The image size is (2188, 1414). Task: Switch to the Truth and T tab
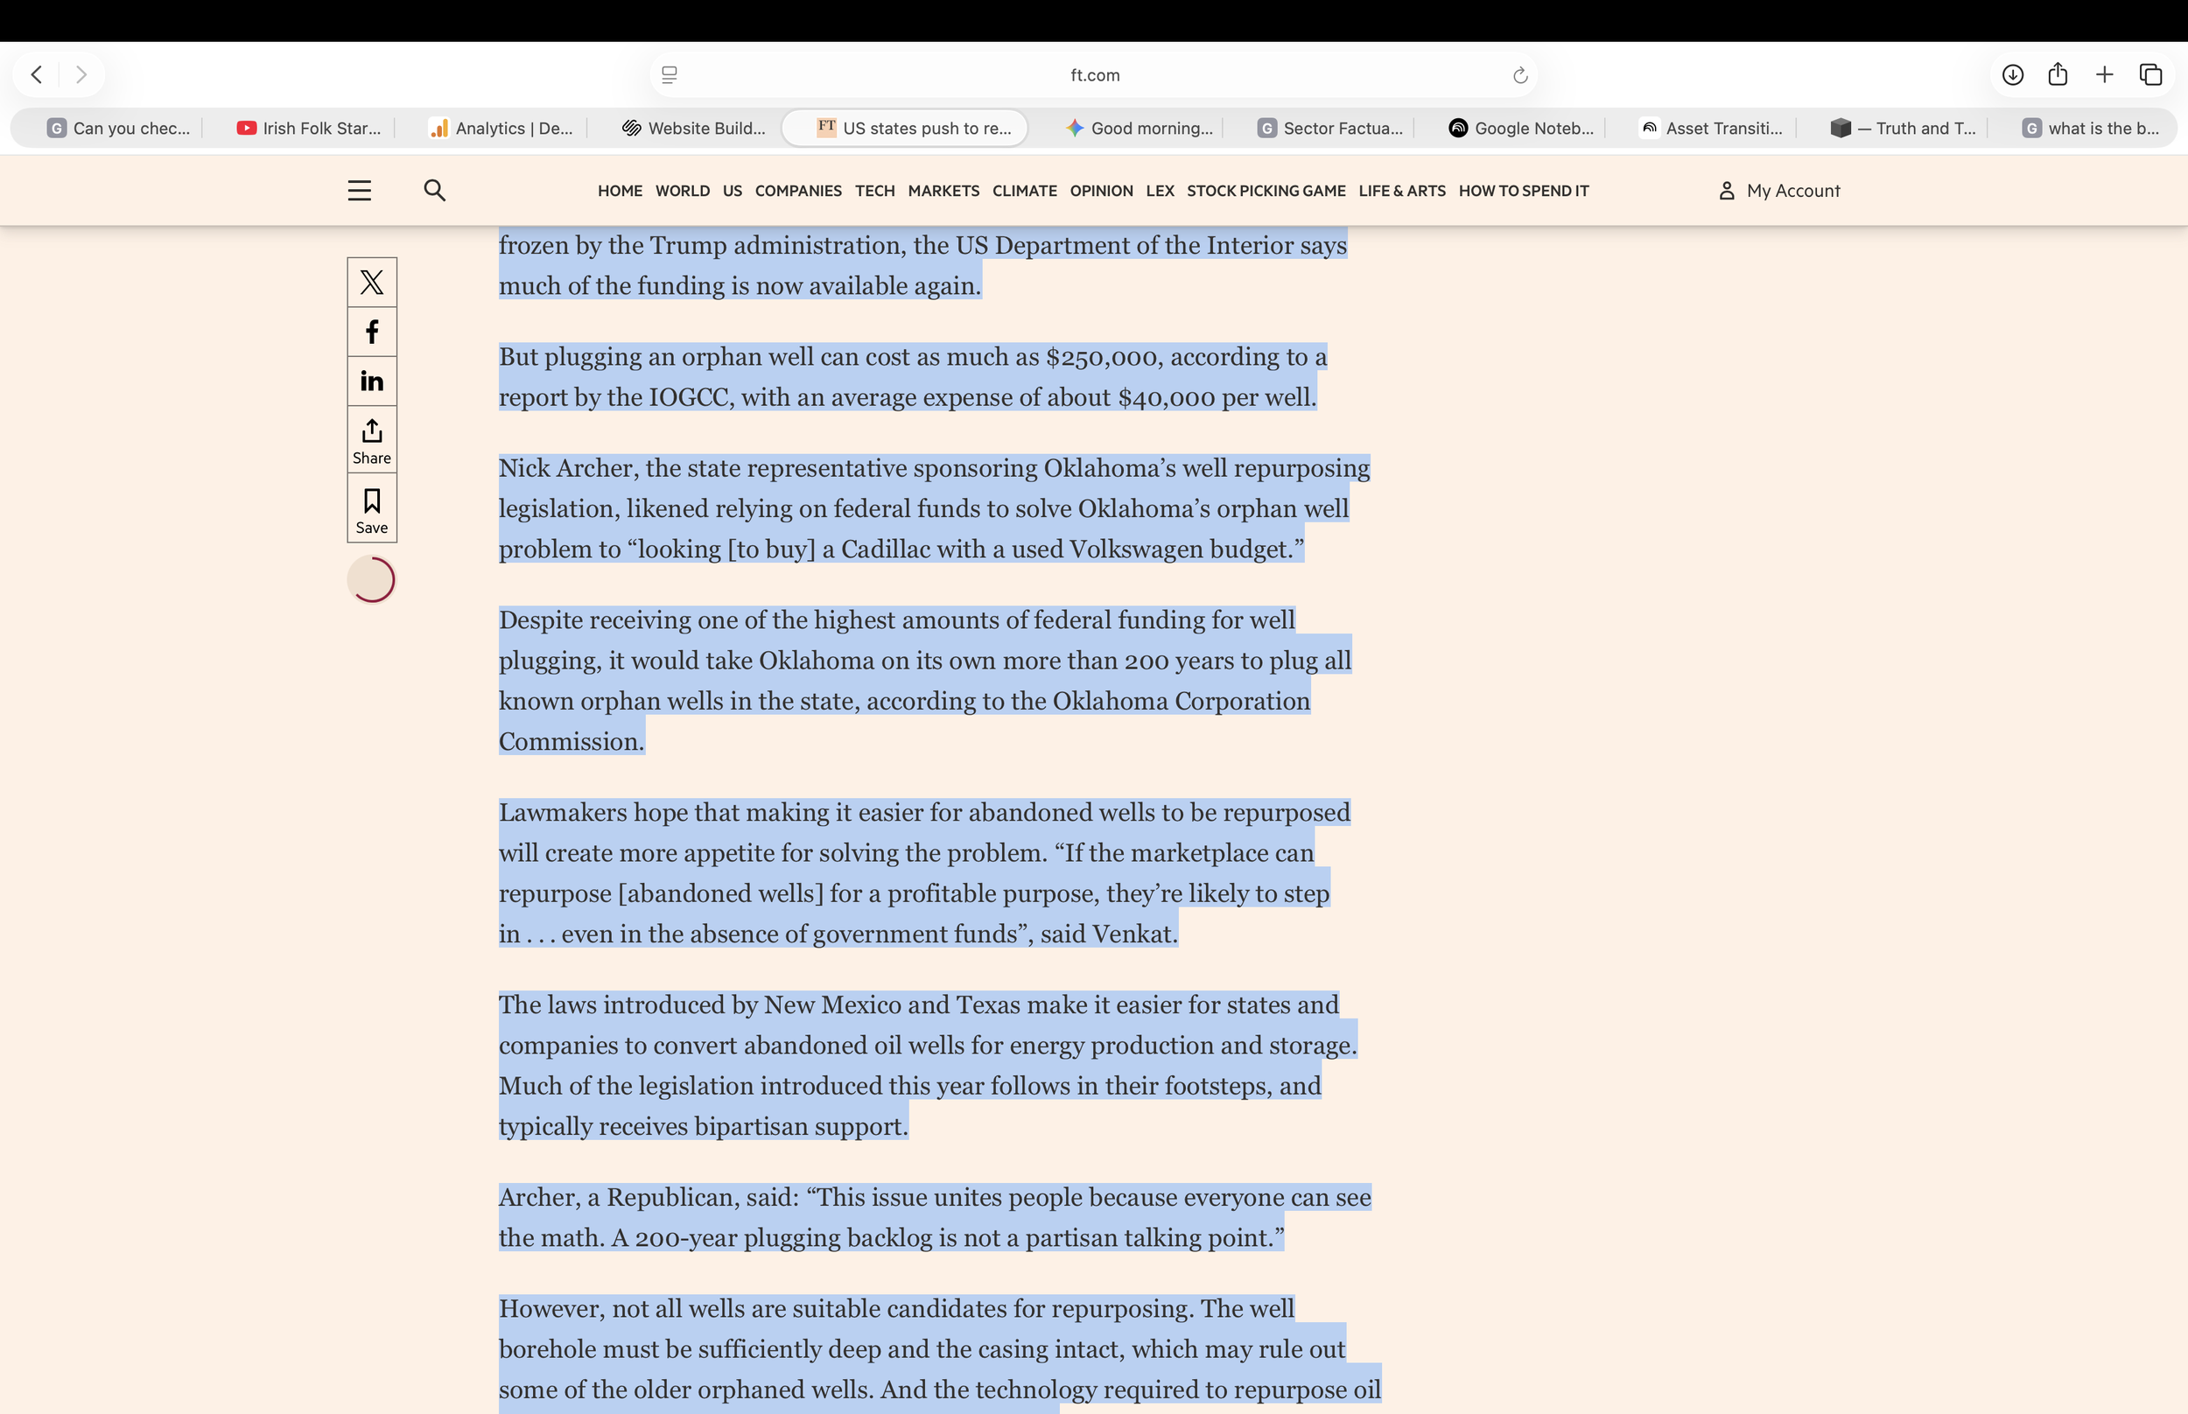[1904, 129]
